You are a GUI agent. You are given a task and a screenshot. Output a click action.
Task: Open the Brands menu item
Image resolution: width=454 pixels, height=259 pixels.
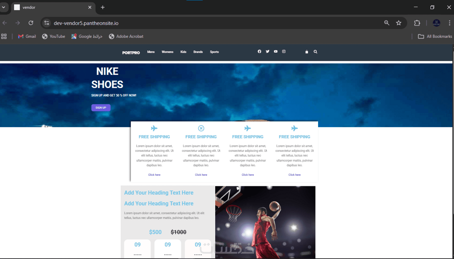198,52
